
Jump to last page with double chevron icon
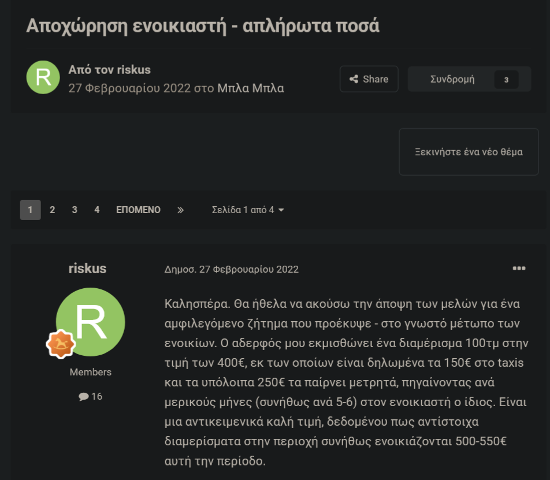pyautogui.click(x=180, y=210)
